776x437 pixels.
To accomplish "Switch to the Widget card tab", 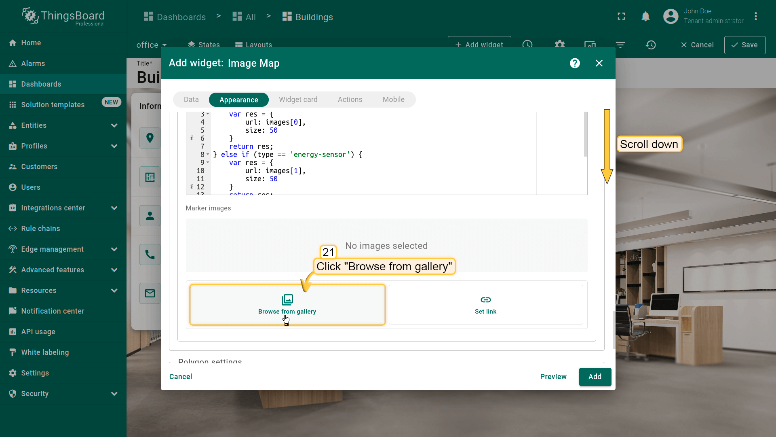I will [298, 100].
